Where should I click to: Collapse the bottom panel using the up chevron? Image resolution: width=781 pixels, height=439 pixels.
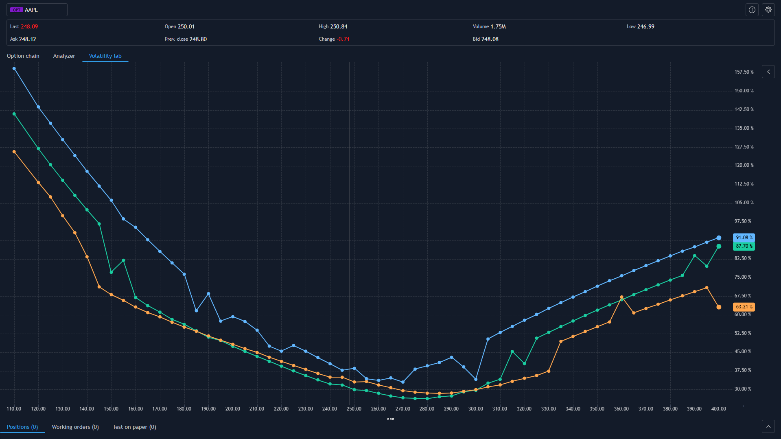tap(768, 426)
